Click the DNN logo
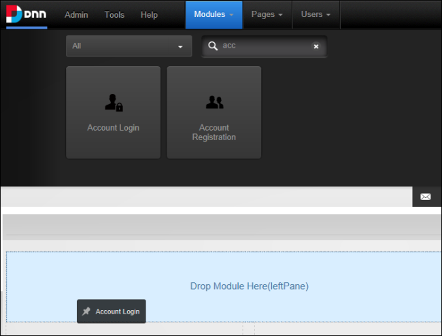 [x=27, y=14]
